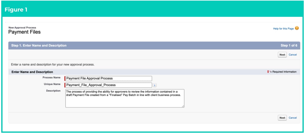Click the bottom Cancel link
305x134 pixels.
pos(293,118)
